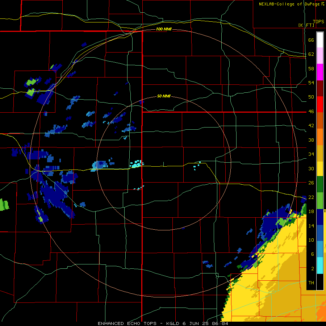Click the medium blue swatch between 14 and 10
This screenshot has height=326, width=326.
pyautogui.click(x=320, y=233)
